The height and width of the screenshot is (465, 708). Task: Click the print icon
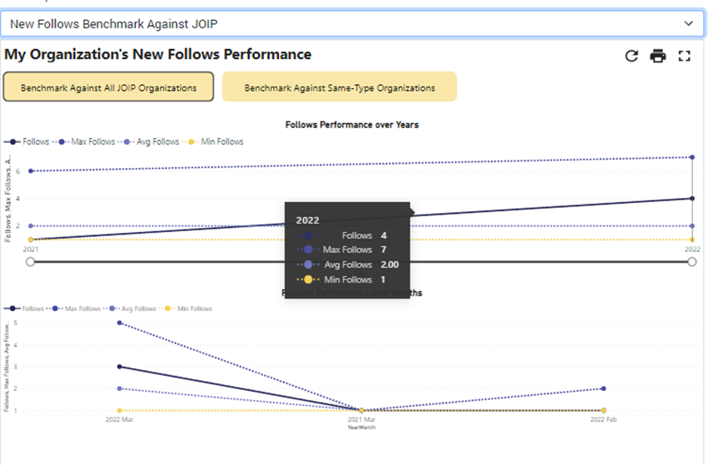point(658,56)
